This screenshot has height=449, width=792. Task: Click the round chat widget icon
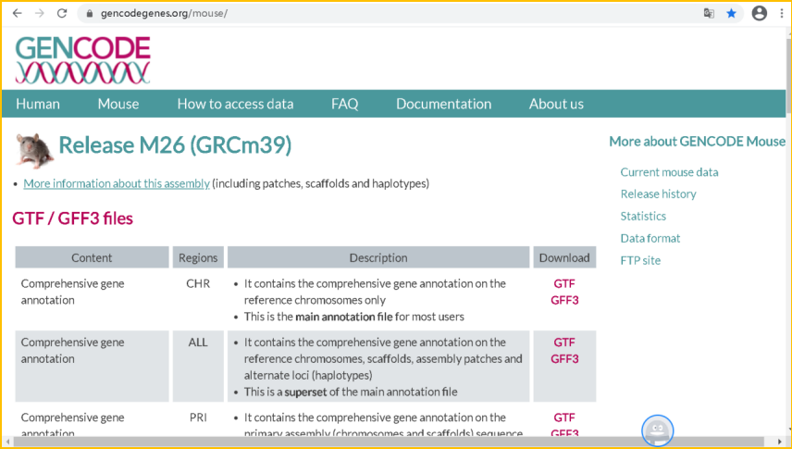pyautogui.click(x=657, y=430)
